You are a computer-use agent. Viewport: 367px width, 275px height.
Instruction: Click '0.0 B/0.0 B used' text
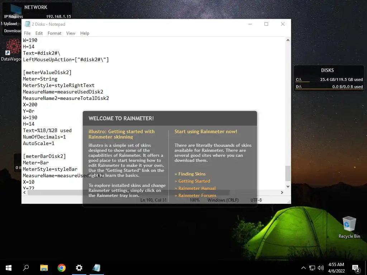point(348,87)
